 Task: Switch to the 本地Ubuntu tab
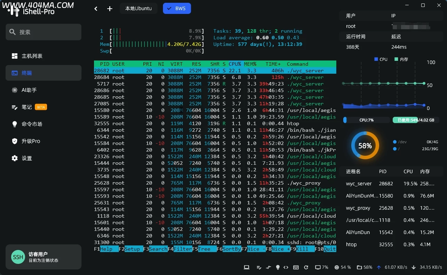click(139, 8)
